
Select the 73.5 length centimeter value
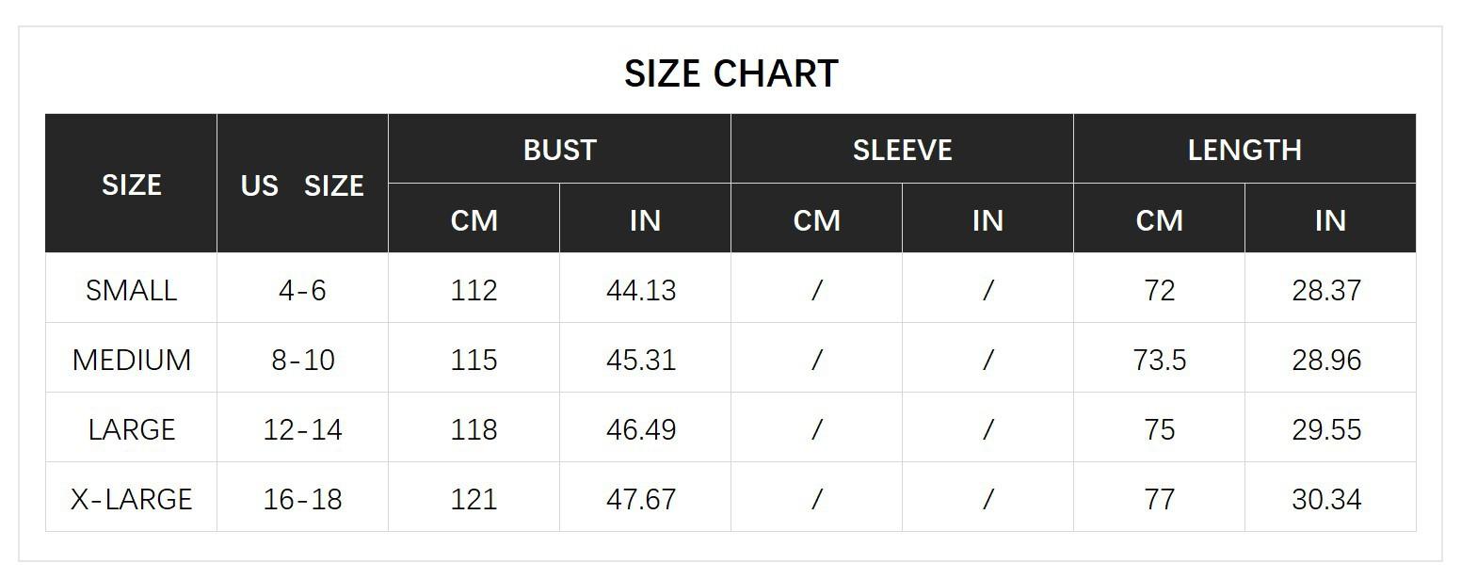1159,360
